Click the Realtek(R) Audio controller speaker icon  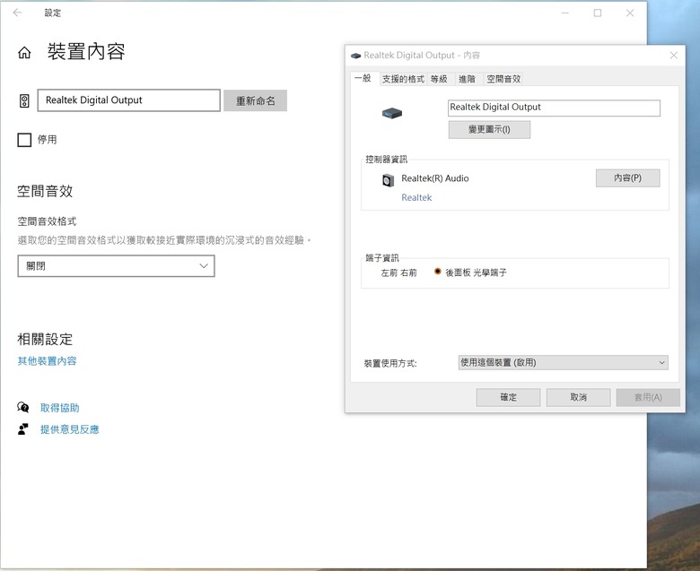[x=388, y=180]
